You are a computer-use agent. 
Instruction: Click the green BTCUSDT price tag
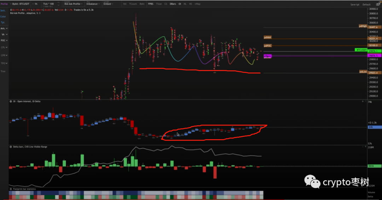[361, 50]
